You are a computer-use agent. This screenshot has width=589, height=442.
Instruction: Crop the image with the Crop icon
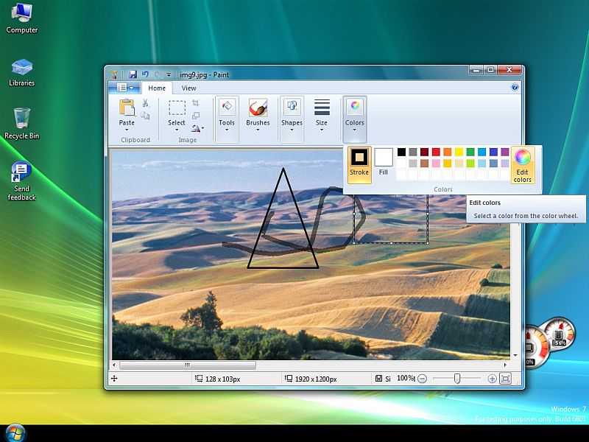tap(196, 103)
